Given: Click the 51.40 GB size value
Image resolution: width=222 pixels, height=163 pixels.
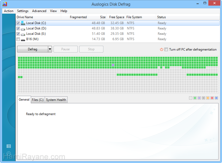Looking at the screenshot, I should 98,34.
